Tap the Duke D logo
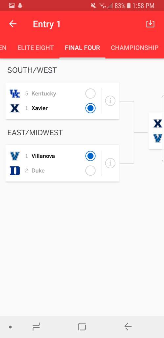The image size is (164, 338). tap(15, 171)
